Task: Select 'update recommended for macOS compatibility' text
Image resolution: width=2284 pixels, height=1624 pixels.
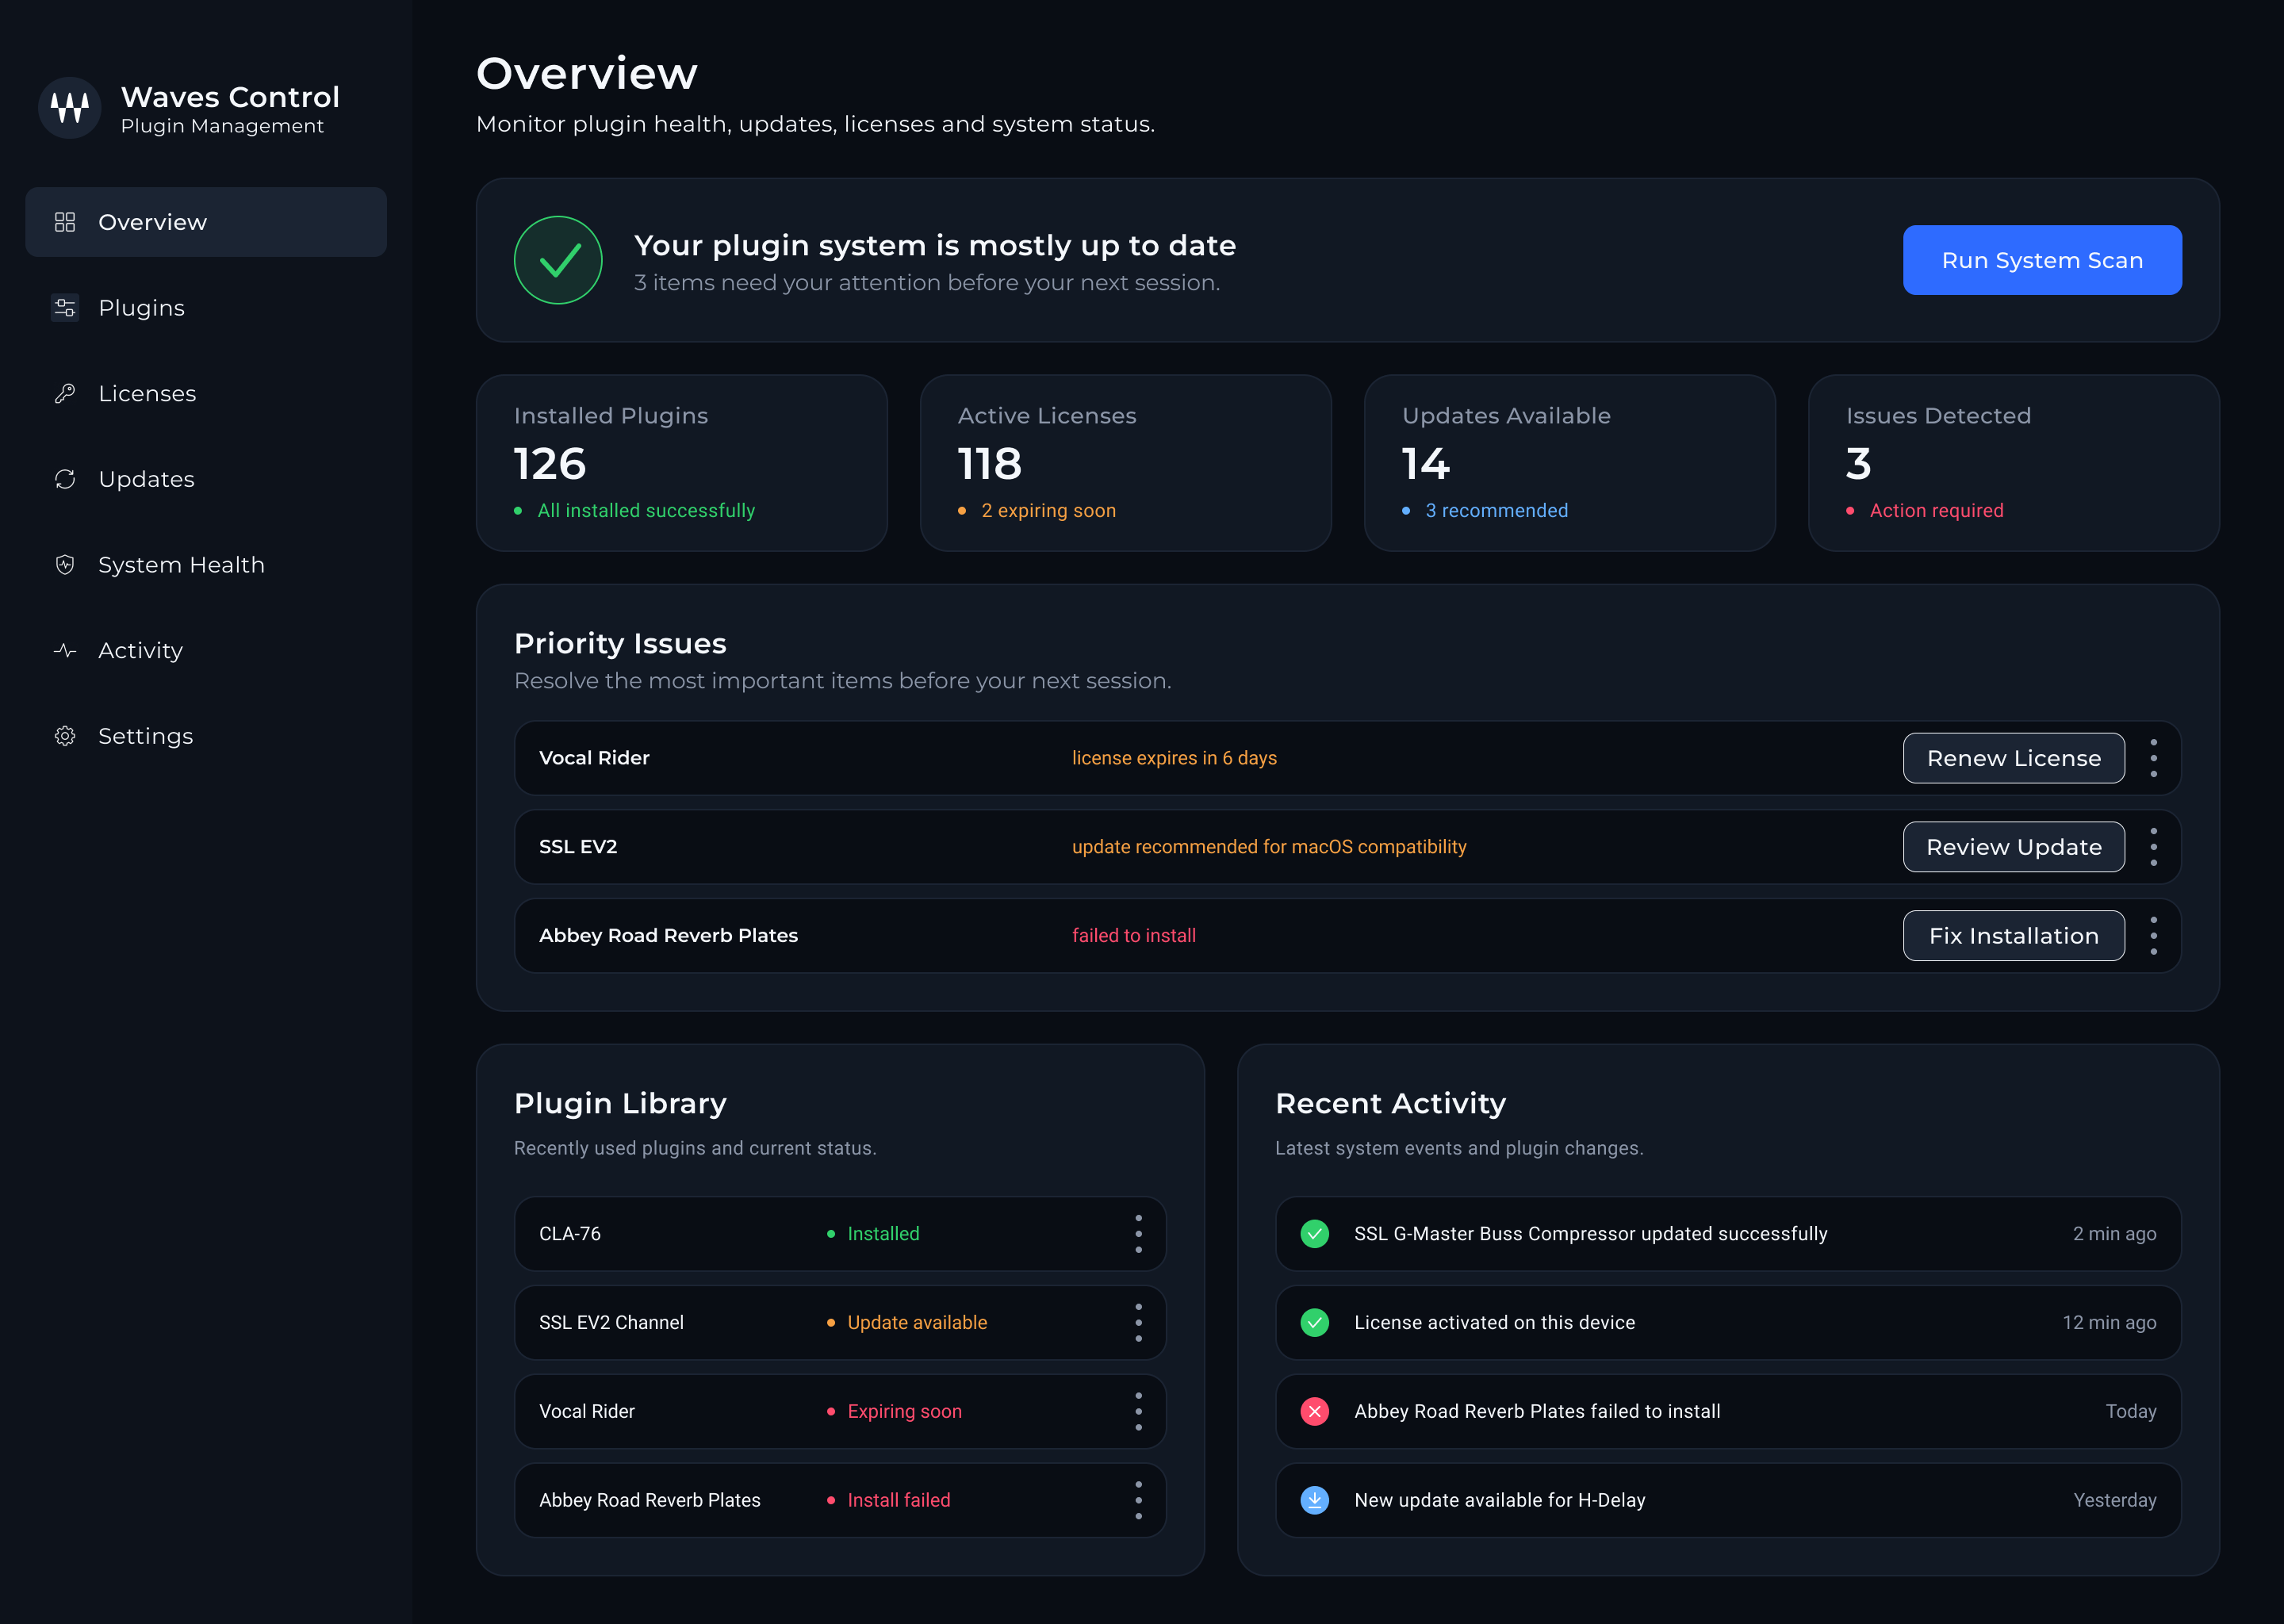Action: [x=1269, y=847]
